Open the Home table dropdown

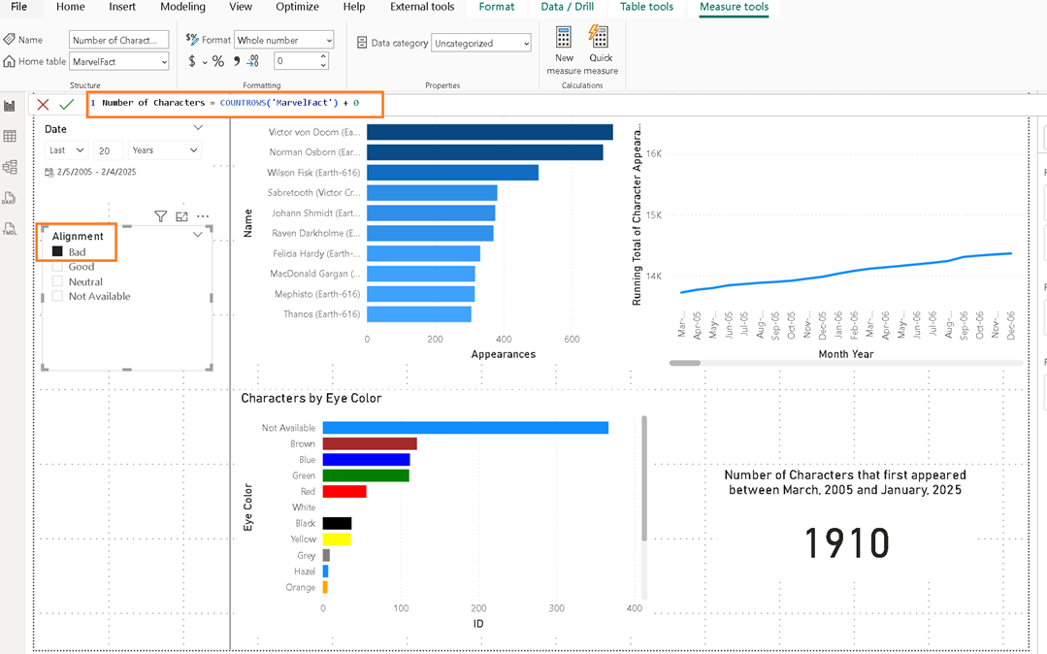[x=119, y=61]
